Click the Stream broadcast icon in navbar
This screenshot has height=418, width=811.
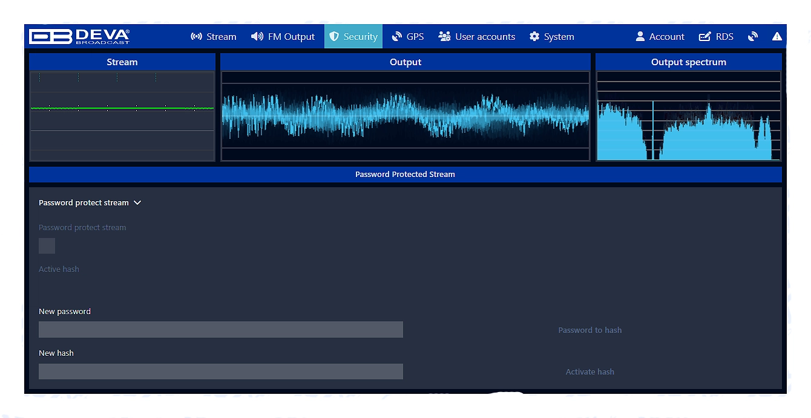click(x=196, y=37)
